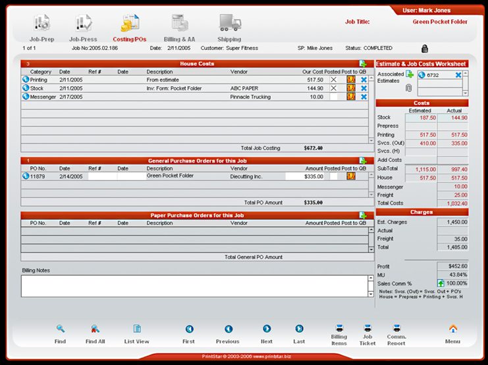The height and width of the screenshot is (365, 488).
Task: Check the Posted box for the Messenger row
Action: [x=334, y=97]
